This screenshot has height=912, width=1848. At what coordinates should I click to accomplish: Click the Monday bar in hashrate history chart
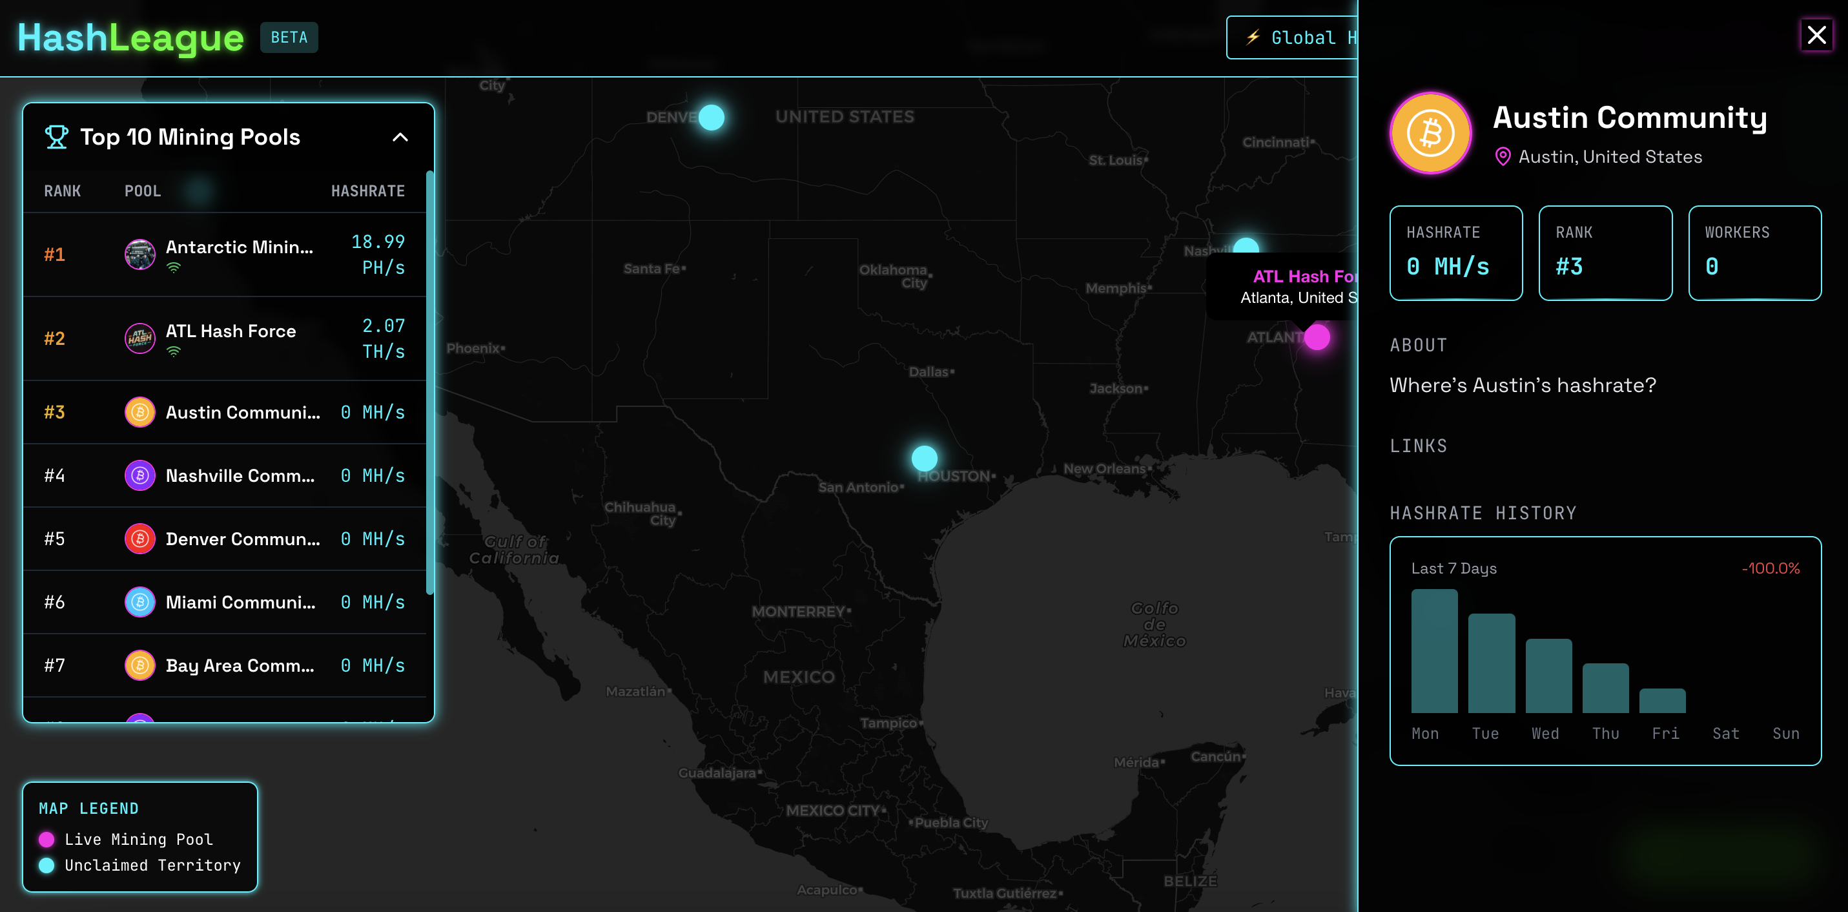1433,650
